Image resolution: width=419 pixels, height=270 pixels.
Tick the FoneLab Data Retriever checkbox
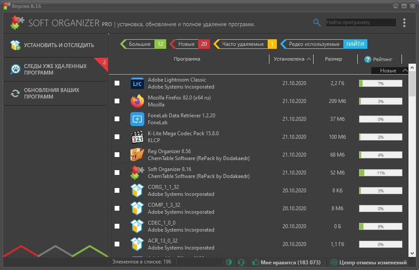coord(117,119)
